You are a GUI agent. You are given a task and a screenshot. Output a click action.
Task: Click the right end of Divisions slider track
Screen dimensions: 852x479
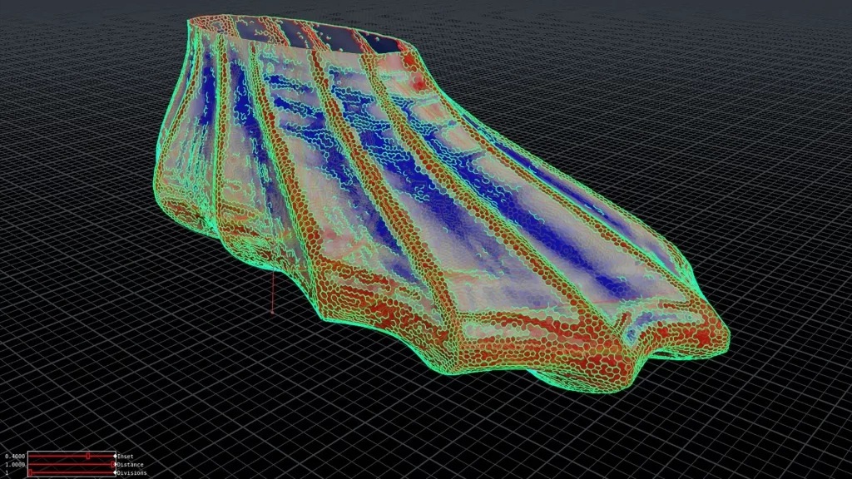click(111, 473)
